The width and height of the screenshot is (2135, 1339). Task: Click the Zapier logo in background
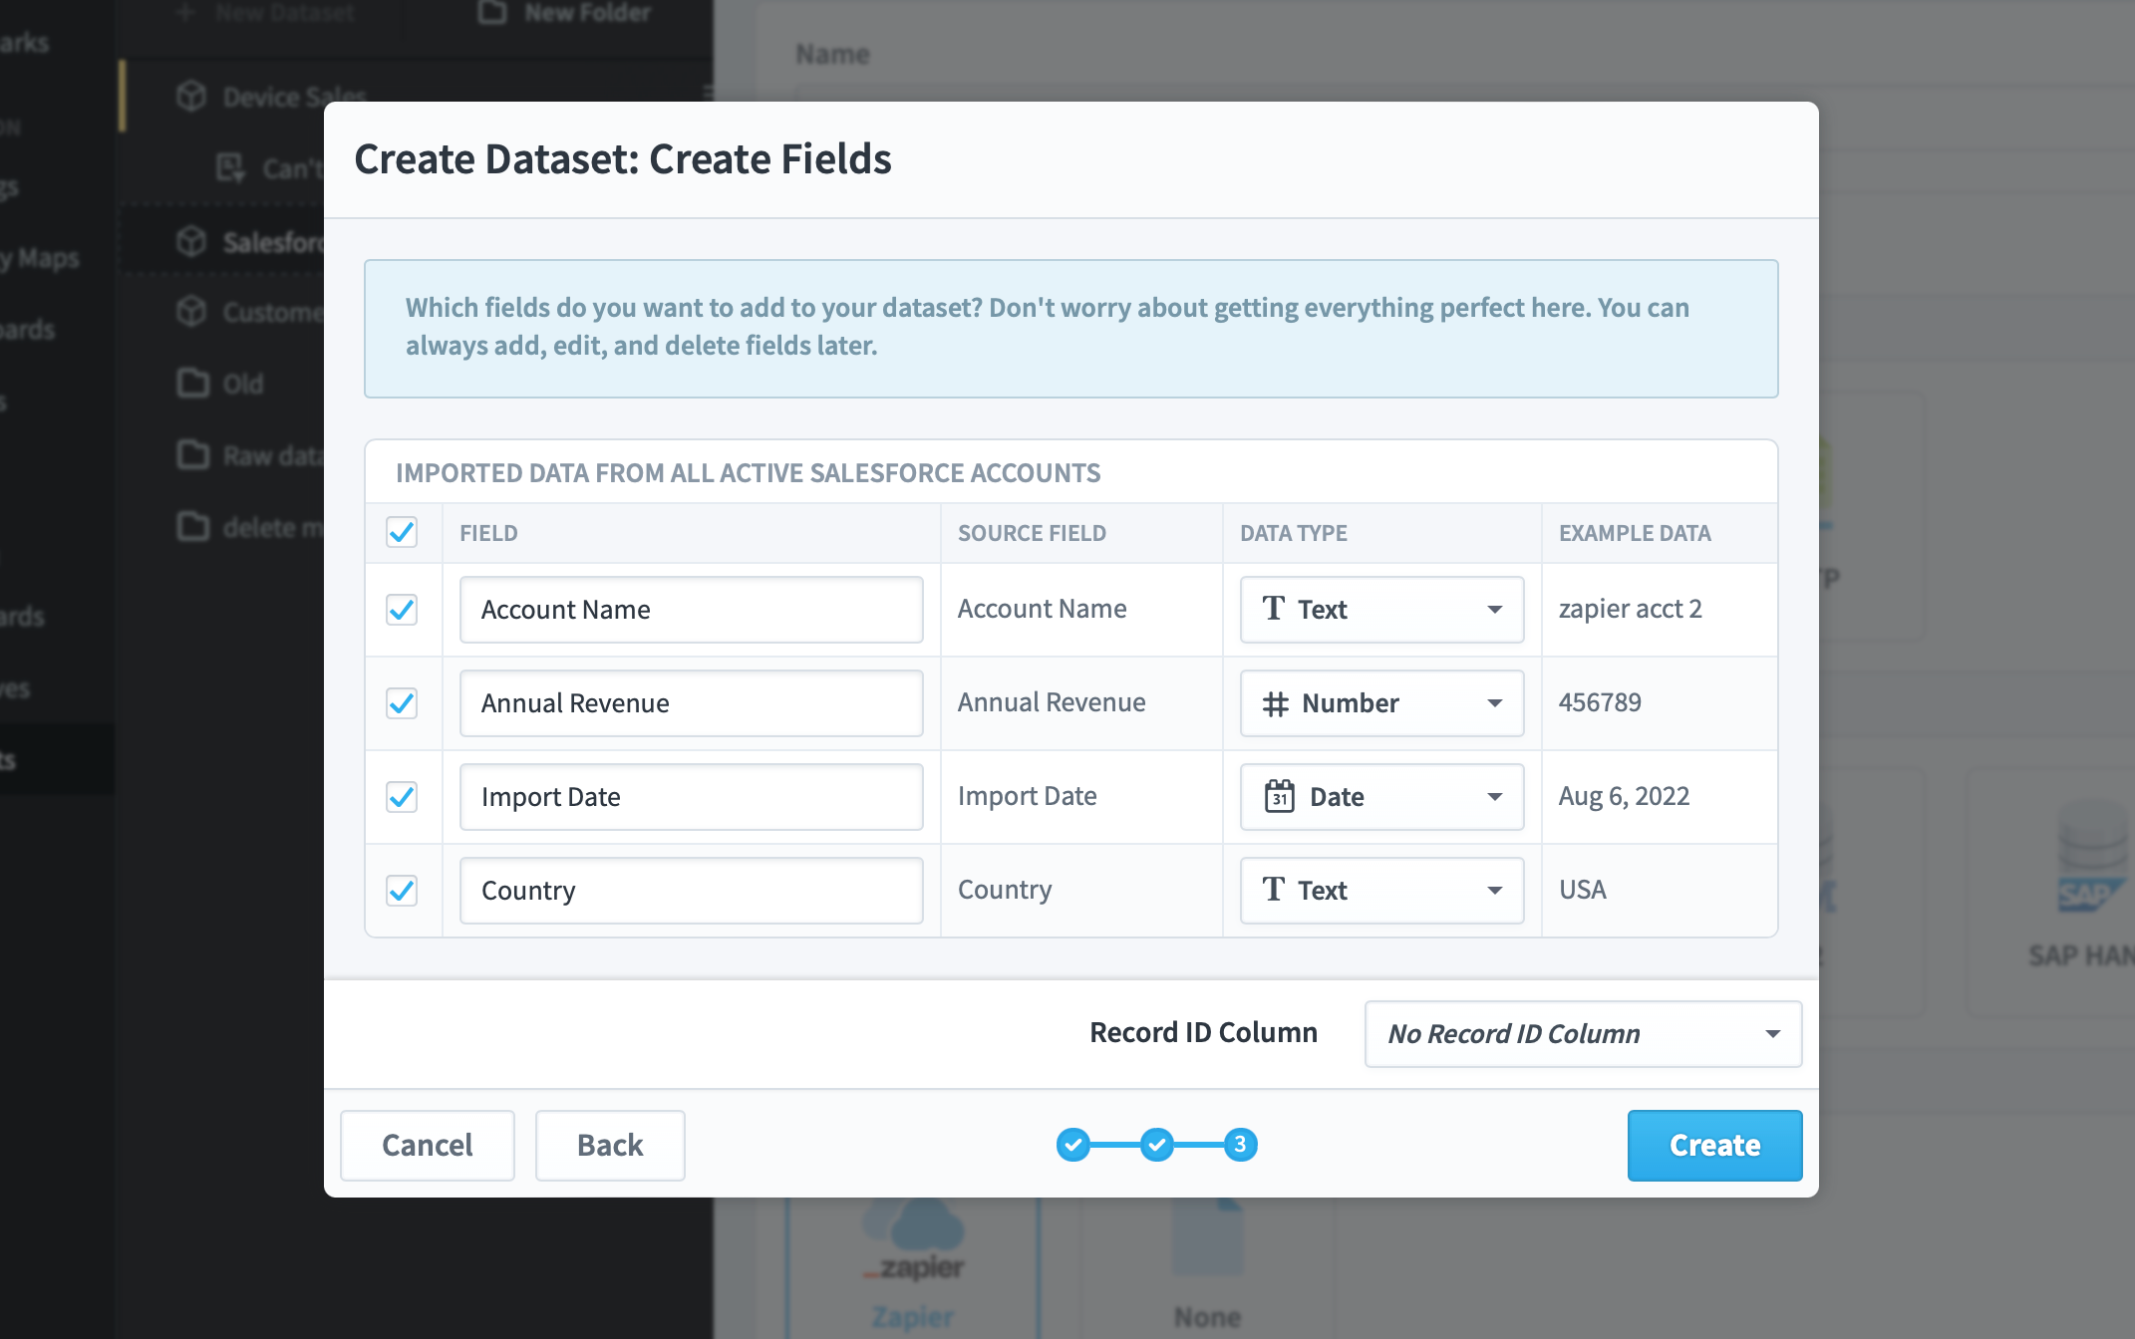point(914,1241)
